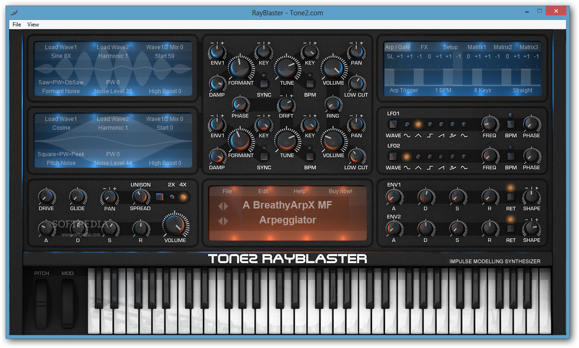
Task: Open the Formant Noise type selector
Action: point(61,91)
